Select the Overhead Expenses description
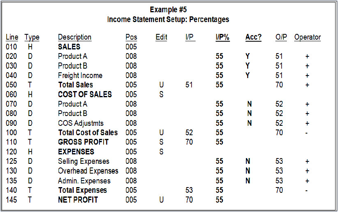 click(88, 171)
